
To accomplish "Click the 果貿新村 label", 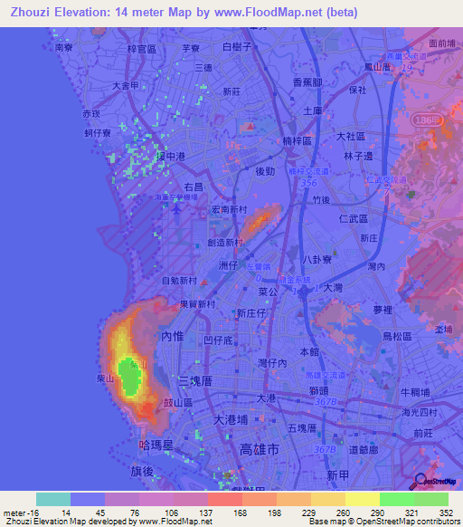I will click(197, 304).
